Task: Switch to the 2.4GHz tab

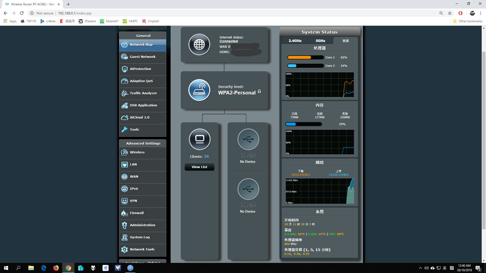Action: tap(295, 41)
